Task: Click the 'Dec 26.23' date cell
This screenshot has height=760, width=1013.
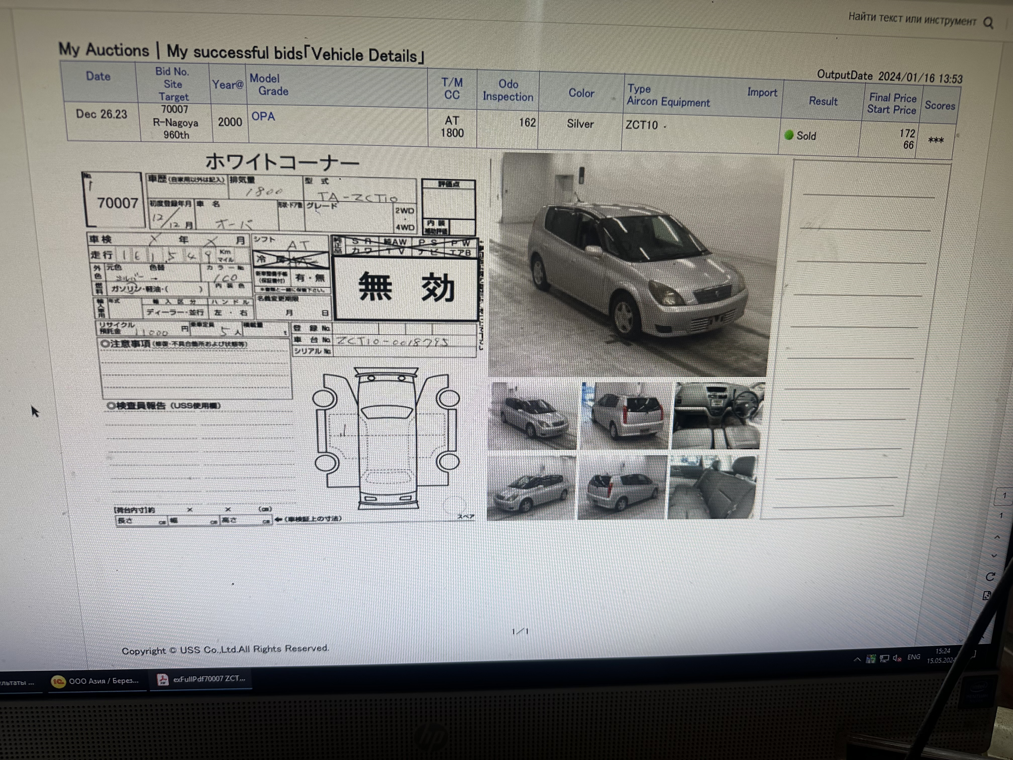Action: [x=101, y=114]
